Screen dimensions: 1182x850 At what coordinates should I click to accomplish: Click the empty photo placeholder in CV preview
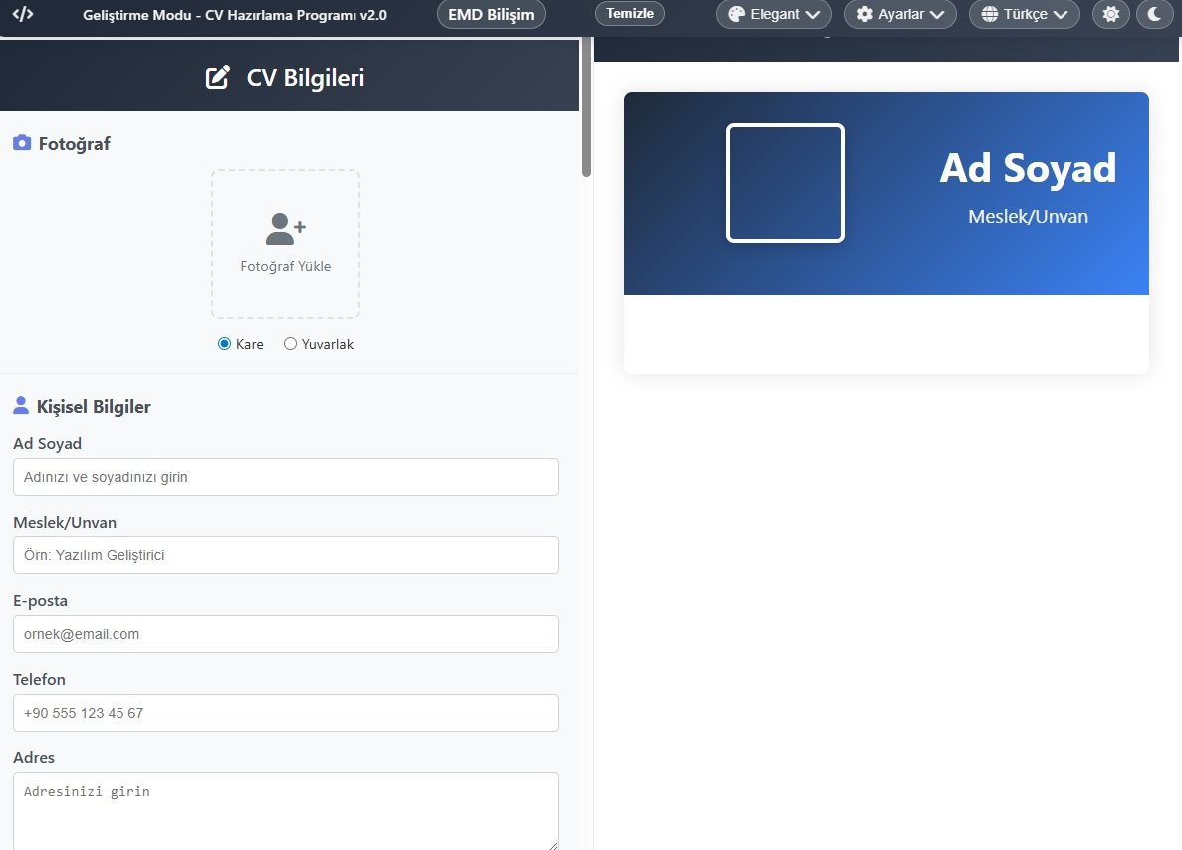[785, 183]
